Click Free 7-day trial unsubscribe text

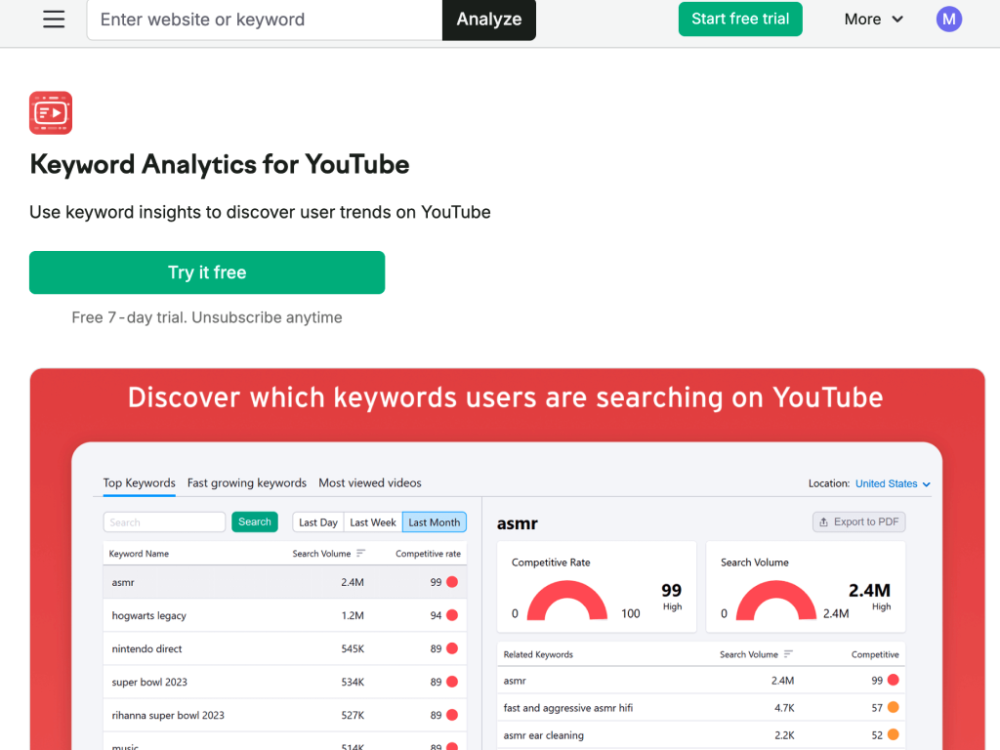point(207,317)
